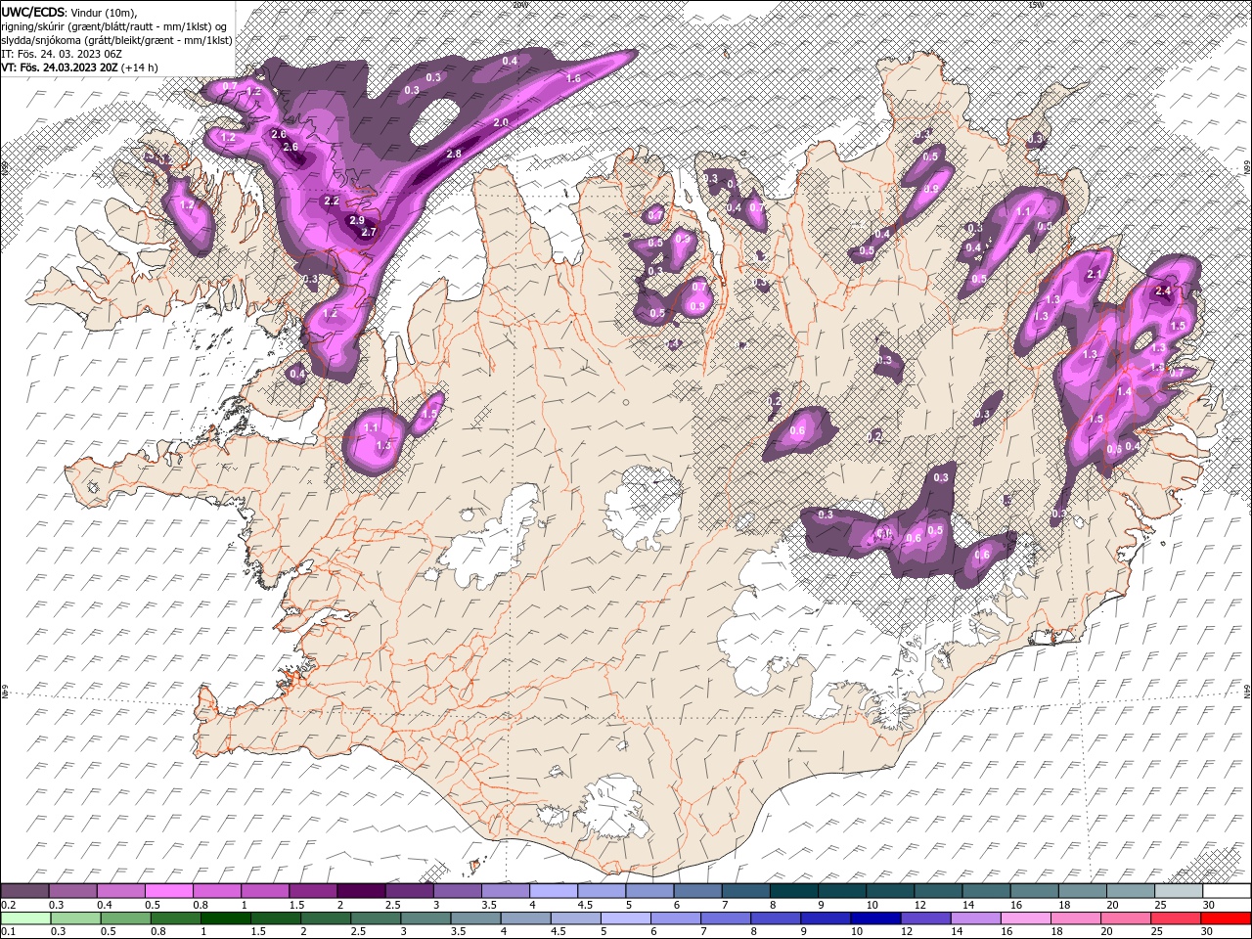Select the valid time line 'VT: Fös. 24.03.2023 20Z'
The width and height of the screenshot is (1252, 939).
click(60, 67)
